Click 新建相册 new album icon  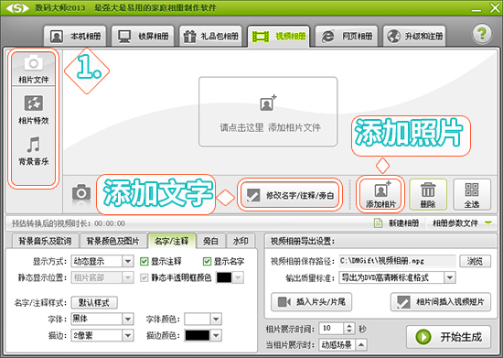[x=379, y=222]
